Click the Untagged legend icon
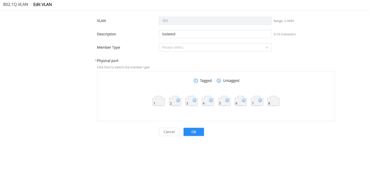This screenshot has height=177, width=369. 219,81
